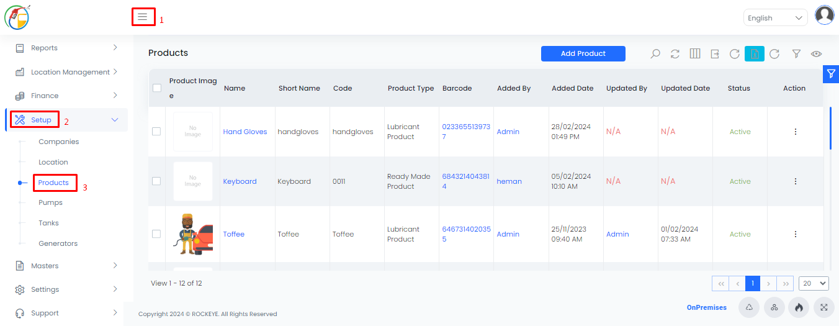Image resolution: width=839 pixels, height=326 pixels.
Task: Open the search magnifier in Products toolbar
Action: coord(655,54)
